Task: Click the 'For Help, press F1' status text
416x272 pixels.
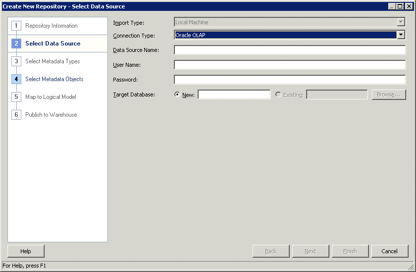Action: (x=24, y=266)
